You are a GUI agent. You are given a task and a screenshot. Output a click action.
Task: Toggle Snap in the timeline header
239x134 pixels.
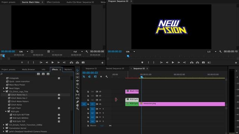click(x=90, y=77)
